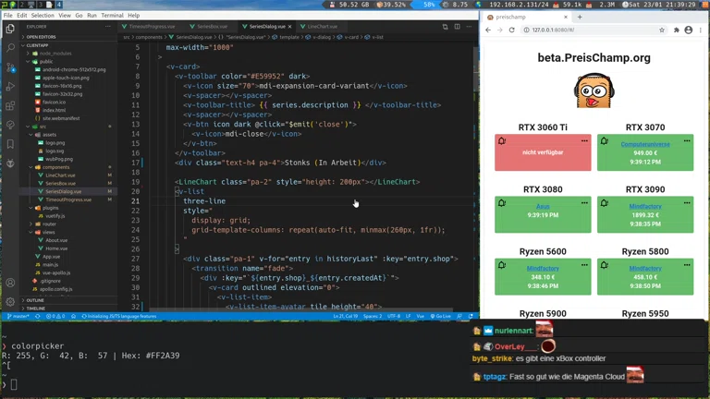The height and width of the screenshot is (399, 710).
Task: Reload the page in the browser
Action: pyautogui.click(x=511, y=30)
